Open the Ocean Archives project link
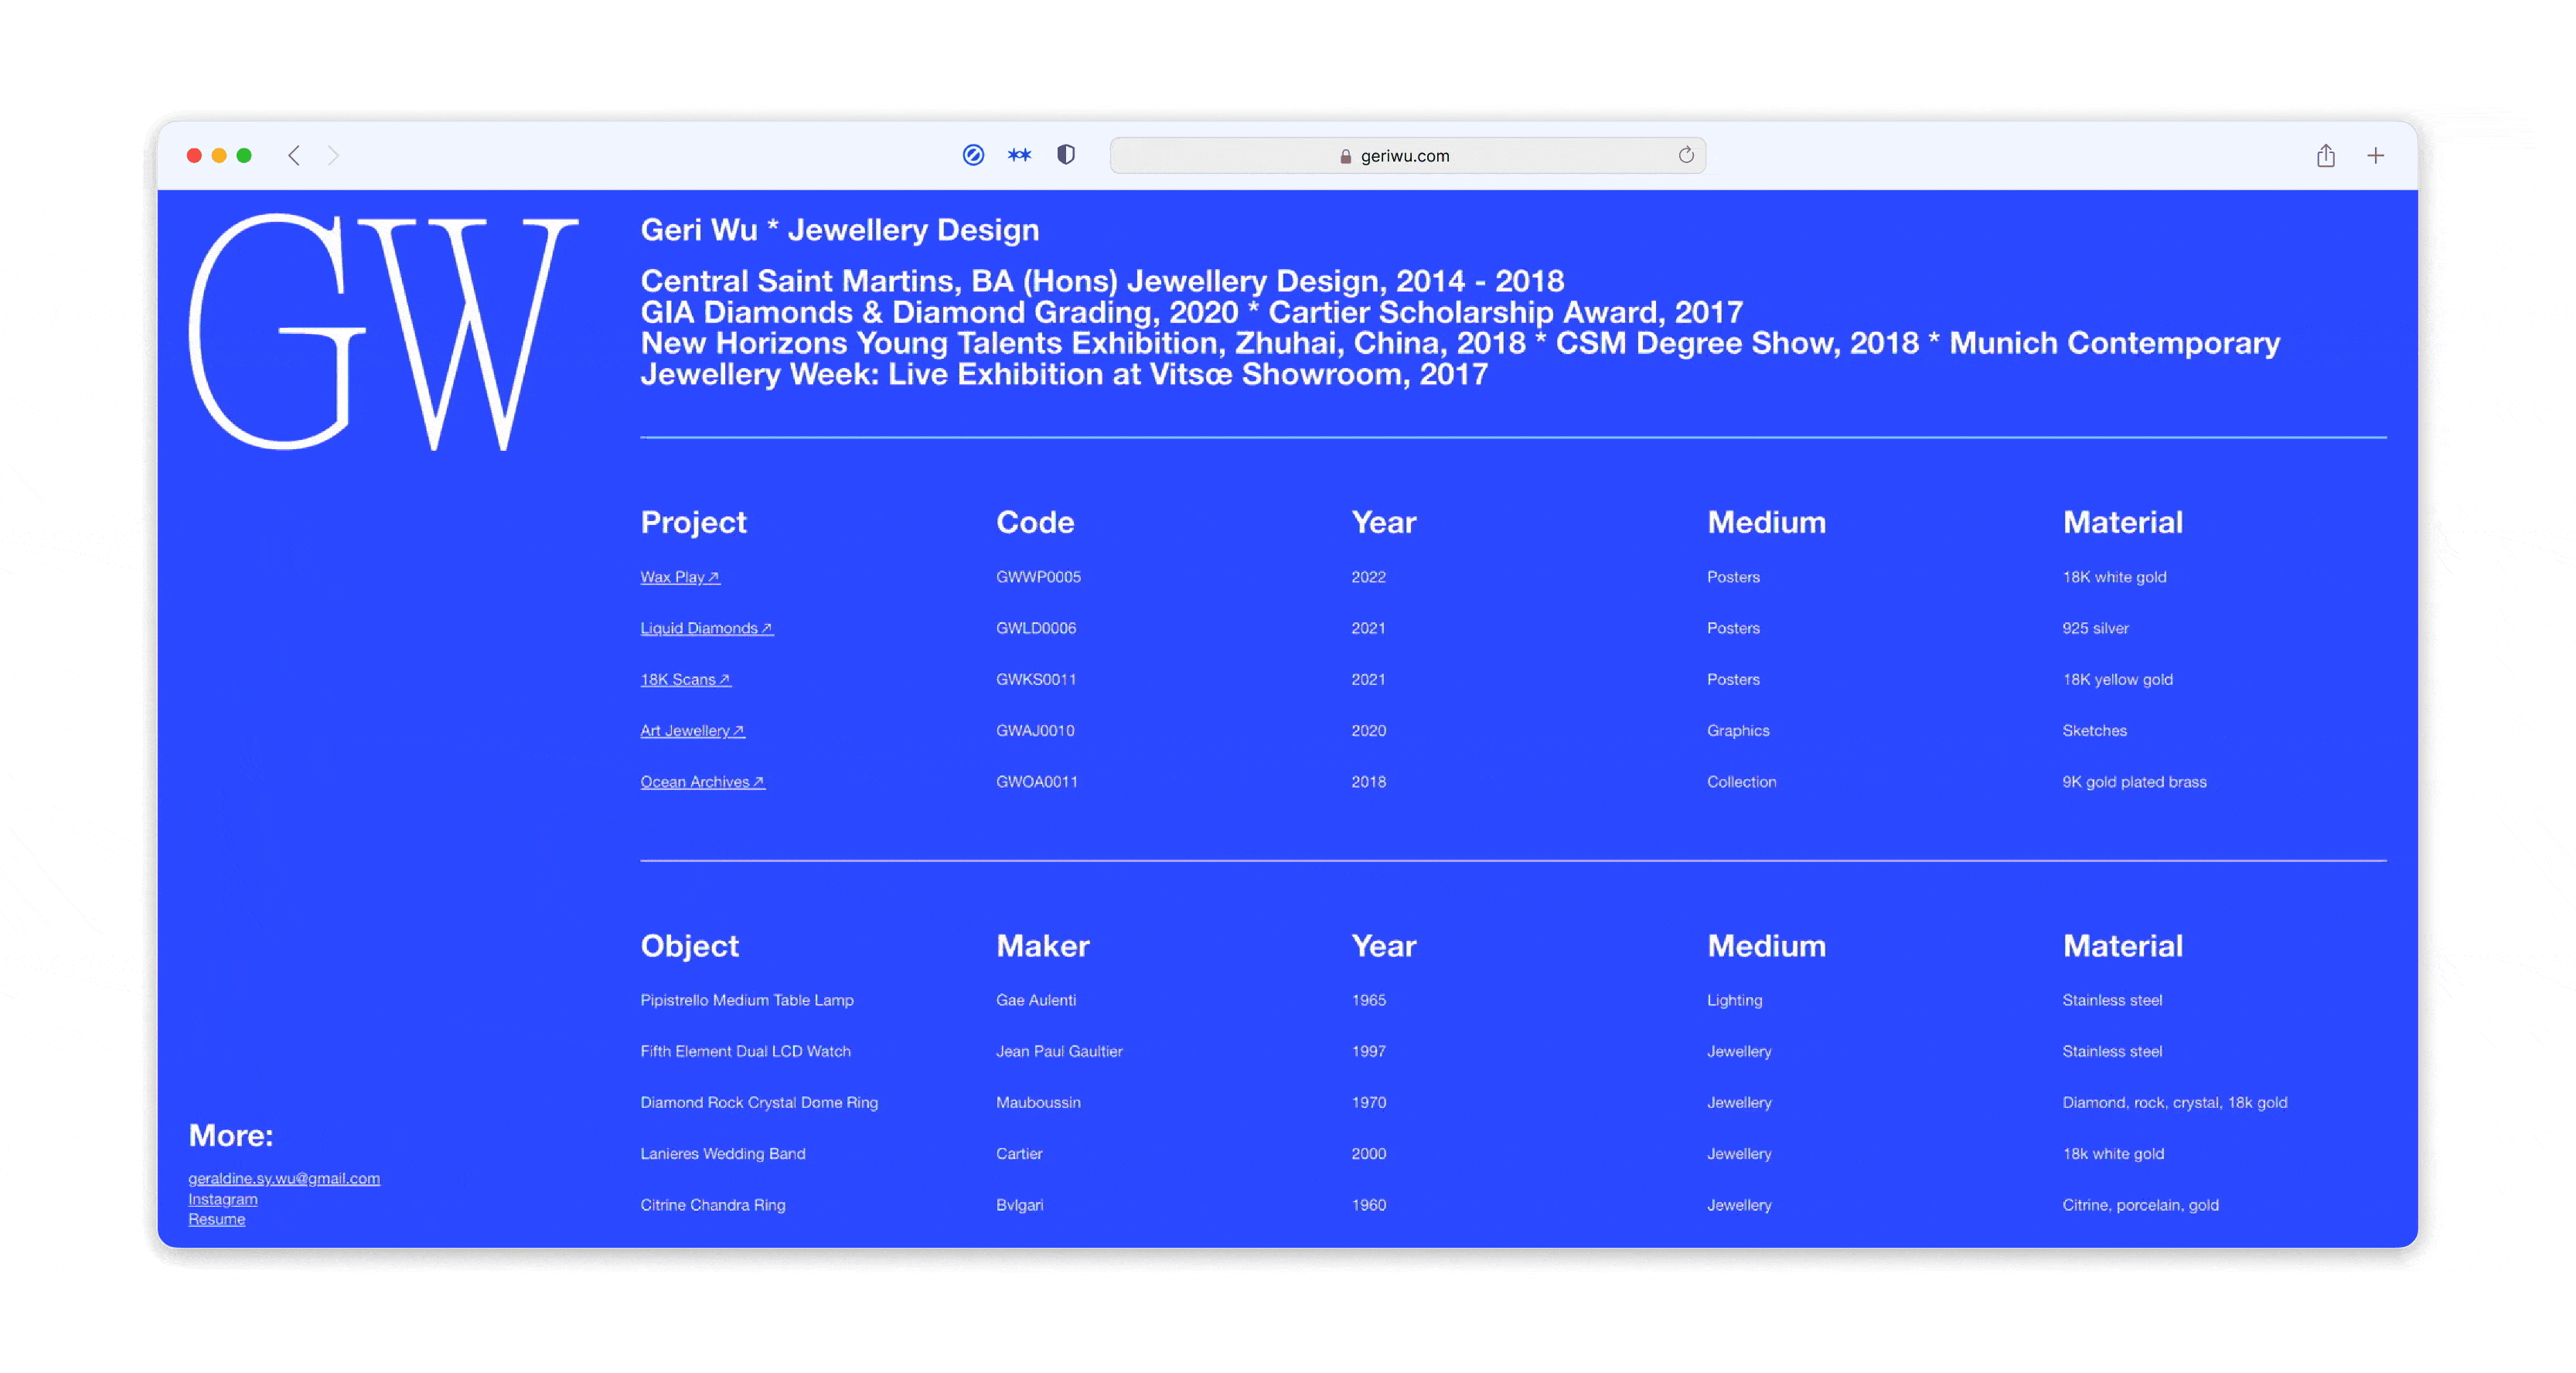This screenshot has height=1373, width=2576. tap(703, 782)
